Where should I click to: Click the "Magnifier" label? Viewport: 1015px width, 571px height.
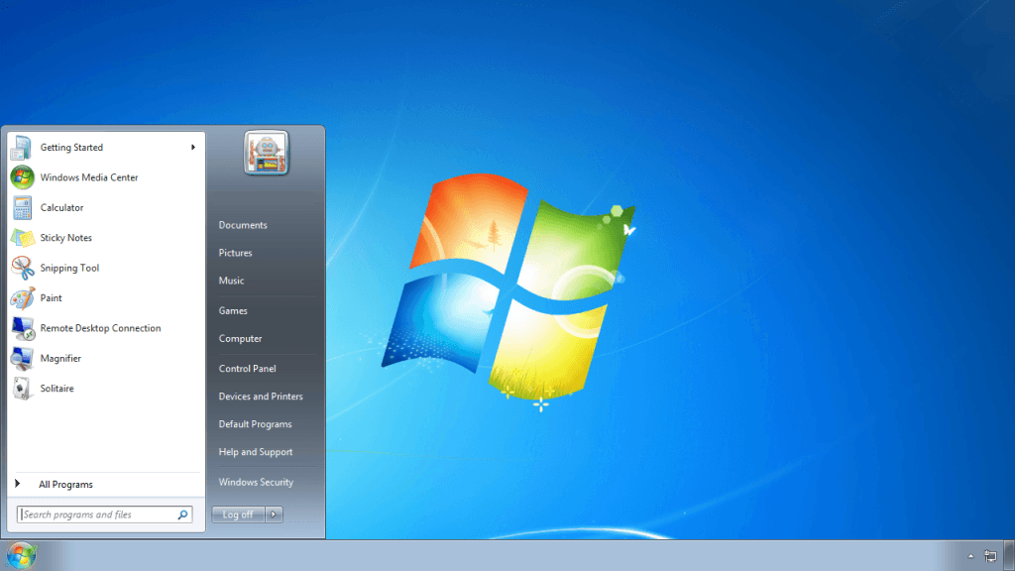[60, 359]
